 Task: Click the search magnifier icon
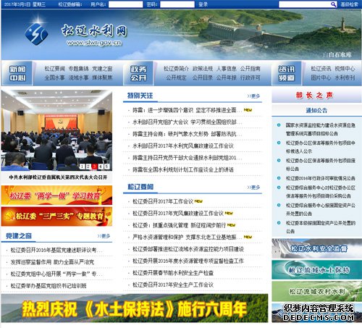click(x=333, y=4)
